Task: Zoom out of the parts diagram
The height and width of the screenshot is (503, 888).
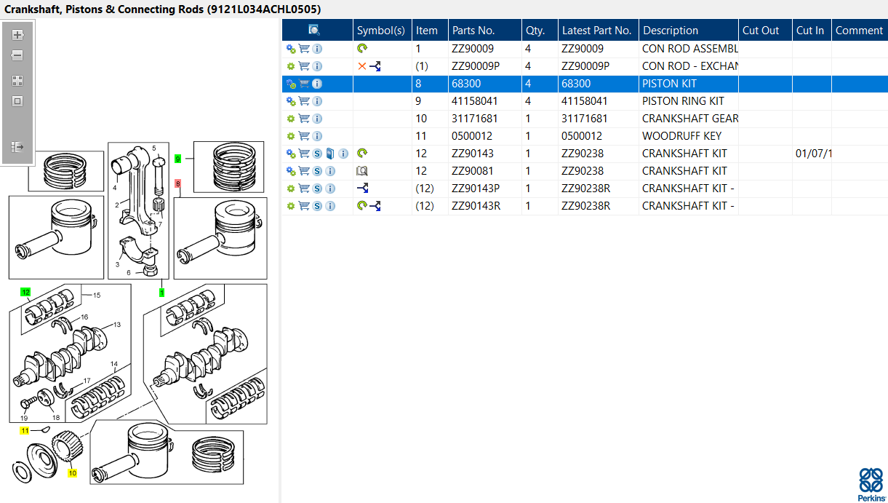Action: pos(18,55)
